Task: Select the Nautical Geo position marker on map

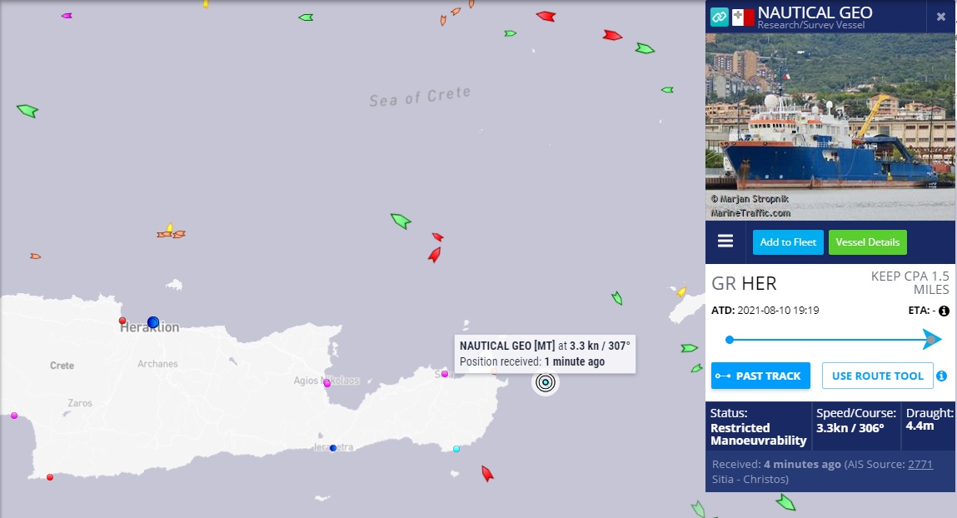Action: [545, 382]
